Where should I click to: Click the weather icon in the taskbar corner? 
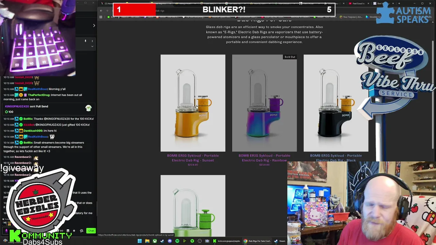[5, 241]
